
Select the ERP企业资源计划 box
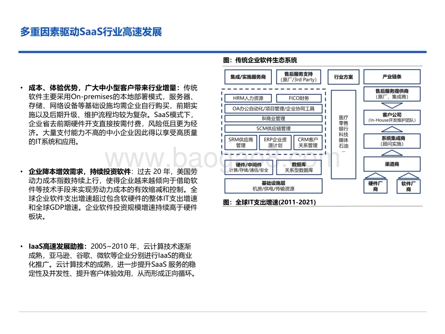pos(275,143)
